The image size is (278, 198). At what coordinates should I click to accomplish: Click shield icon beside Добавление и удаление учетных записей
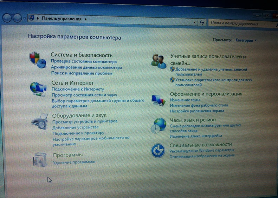click(x=172, y=69)
